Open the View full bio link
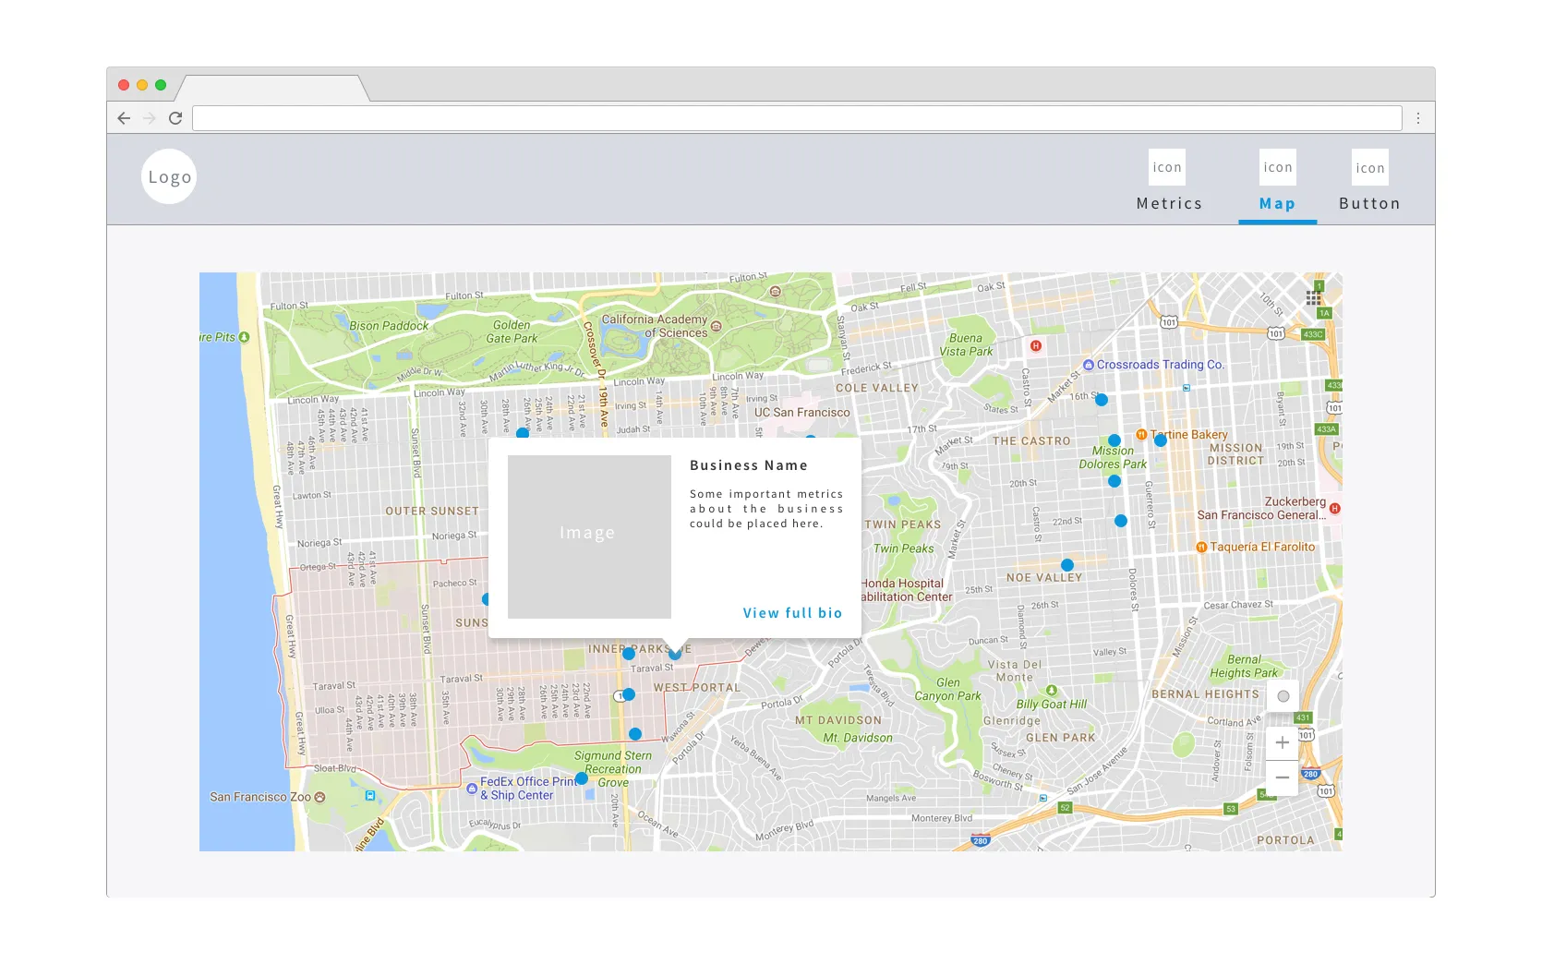This screenshot has width=1542, height=964. (x=792, y=613)
